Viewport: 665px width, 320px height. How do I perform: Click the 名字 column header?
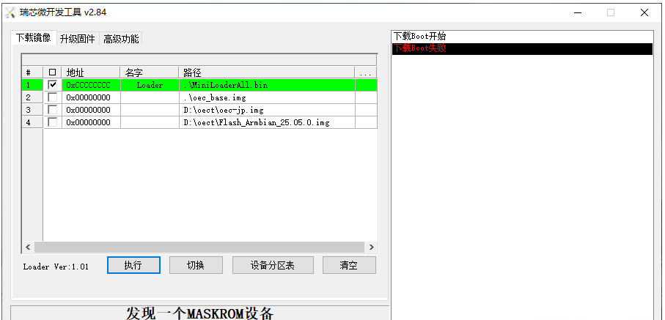point(150,72)
